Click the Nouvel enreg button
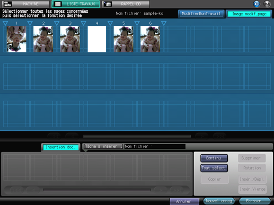 click(219, 201)
